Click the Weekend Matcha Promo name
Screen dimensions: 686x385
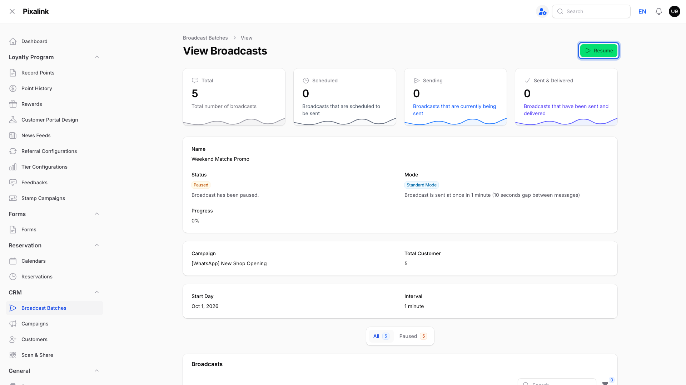click(220, 159)
